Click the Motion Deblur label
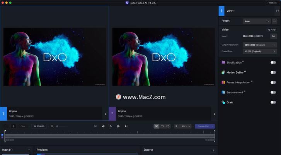Image resolution: width=281 pixels, height=155 pixels. click(235, 72)
